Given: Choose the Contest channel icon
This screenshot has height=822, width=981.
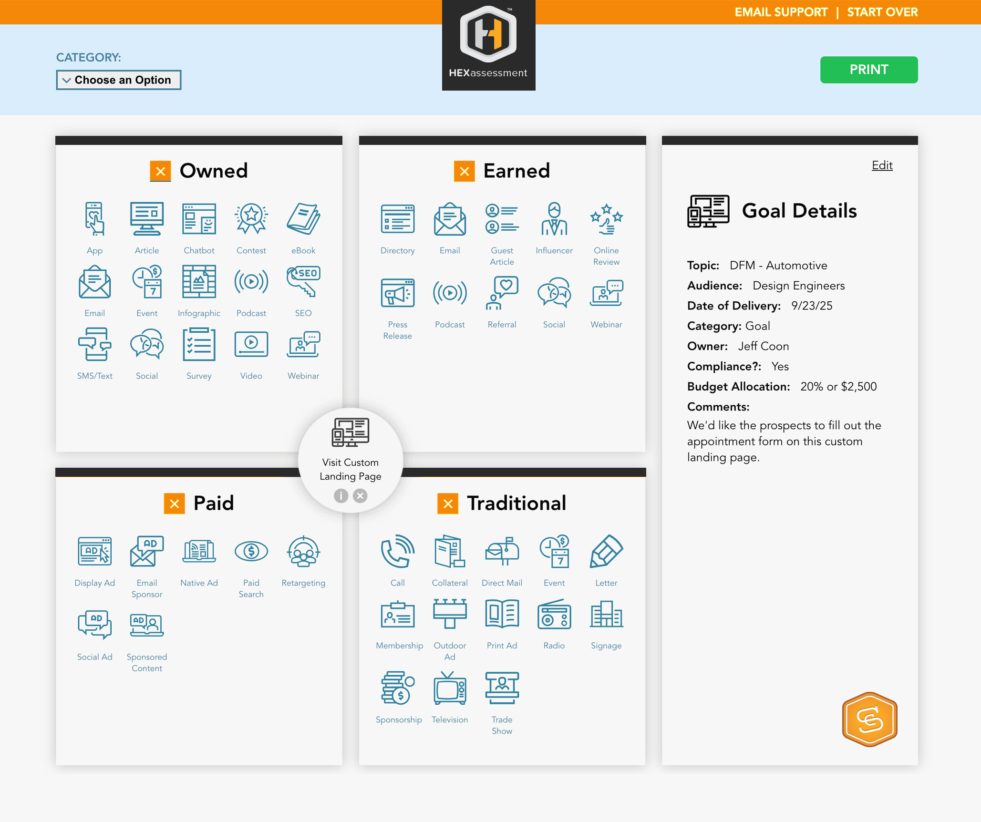Looking at the screenshot, I should [x=251, y=219].
